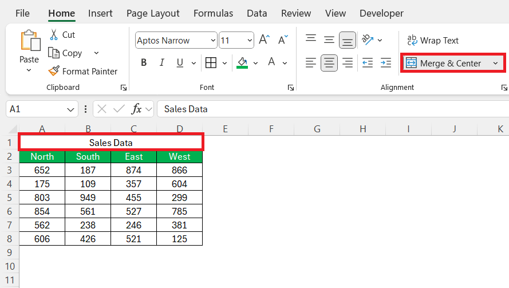Open the Aptos Narrow font name dropdown

click(x=213, y=40)
